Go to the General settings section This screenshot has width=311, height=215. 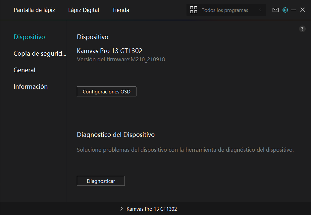point(25,70)
